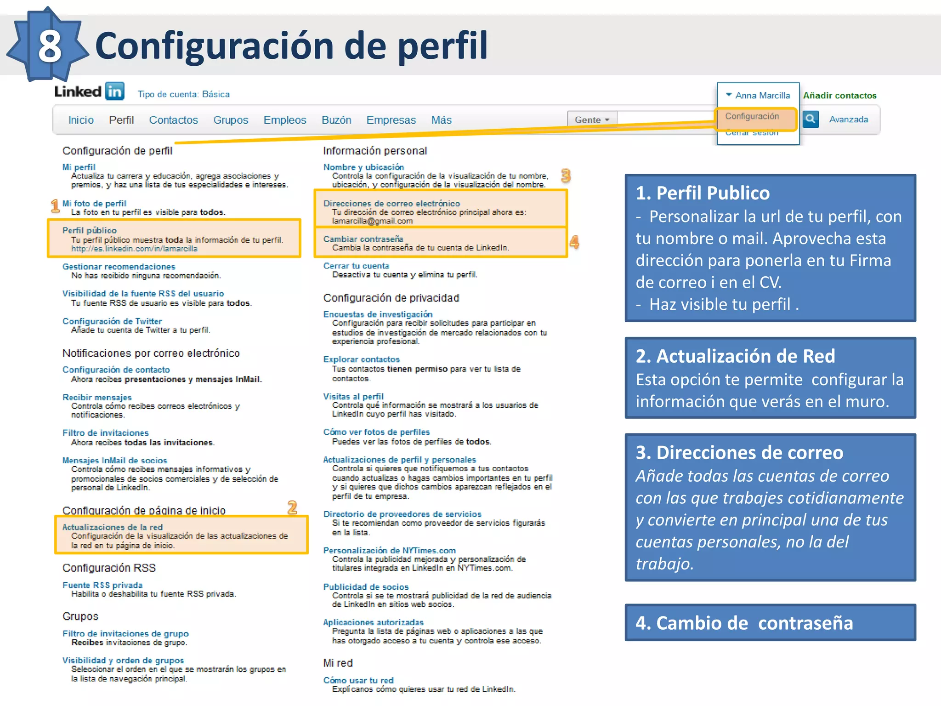The width and height of the screenshot is (941, 706).
Task: Open the Inicio nav tab
Action: click(81, 120)
